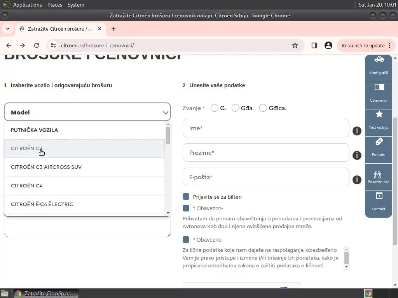Click PUTNIČKA VOZILA group header
Screen dimensions: 398x298
pos(34,130)
